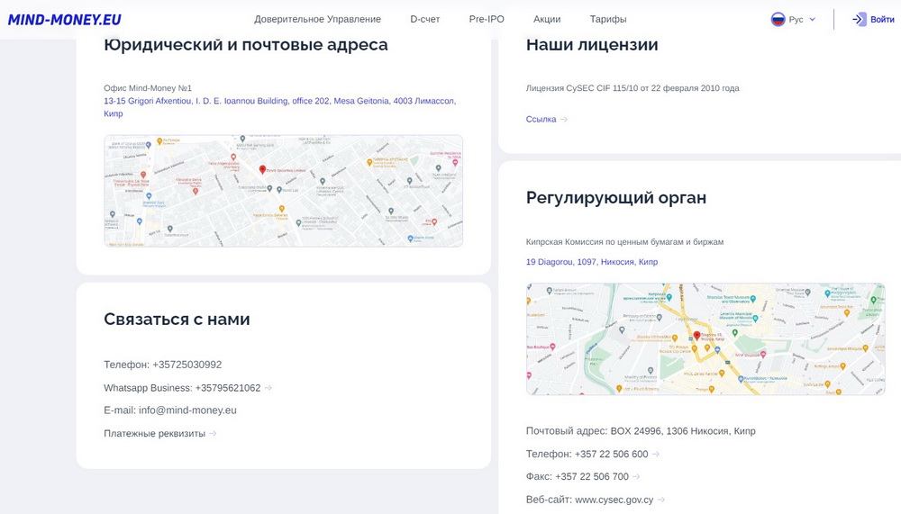Go to Pre-IPO section
The width and height of the screenshot is (901, 514).
[x=487, y=19]
